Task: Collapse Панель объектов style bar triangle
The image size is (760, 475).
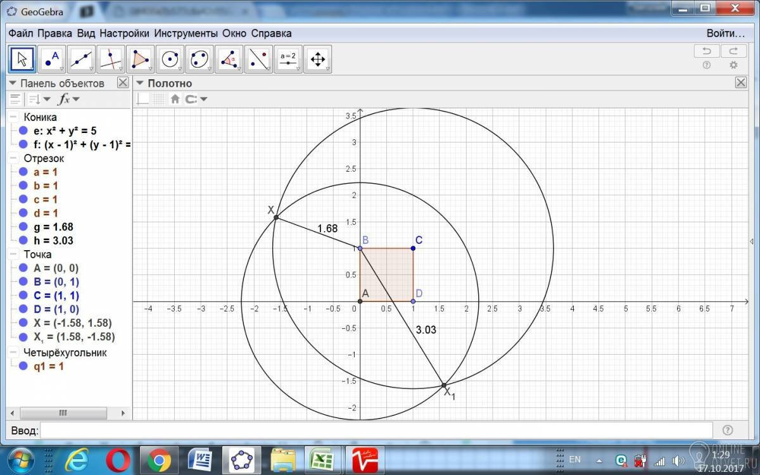Action: [x=13, y=83]
